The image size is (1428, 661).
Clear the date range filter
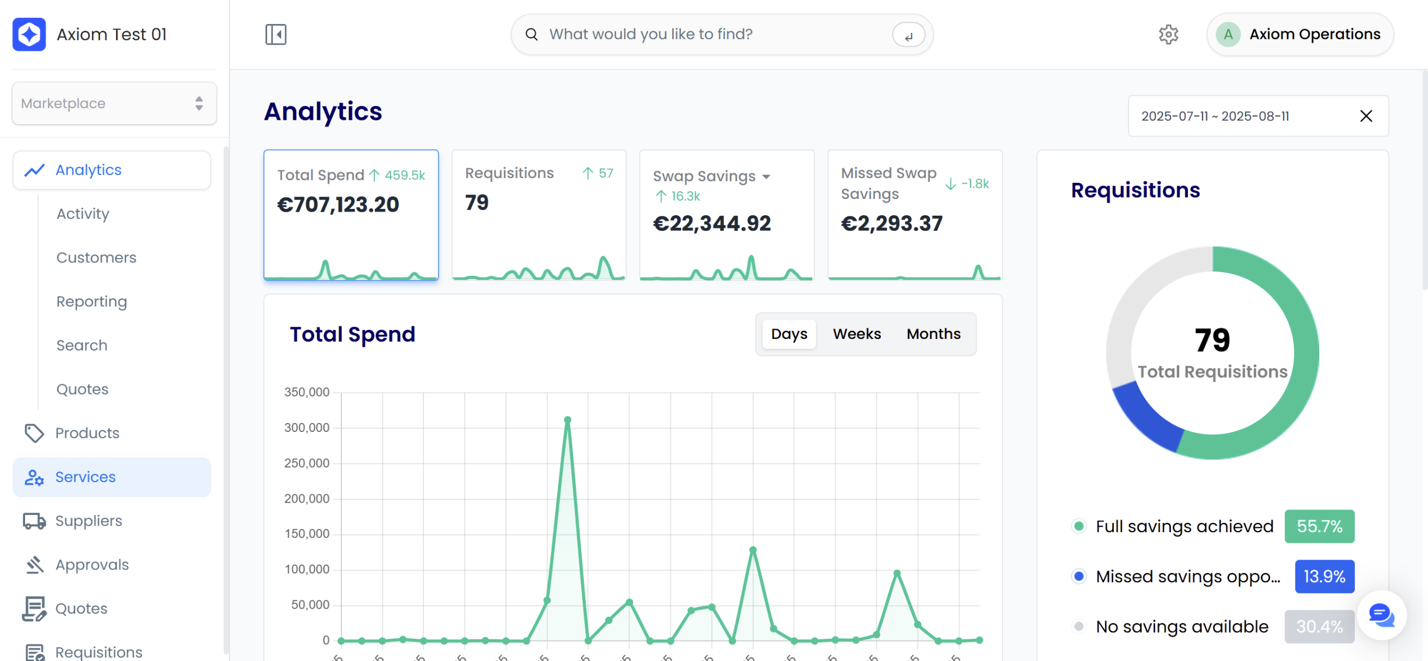[x=1366, y=116]
